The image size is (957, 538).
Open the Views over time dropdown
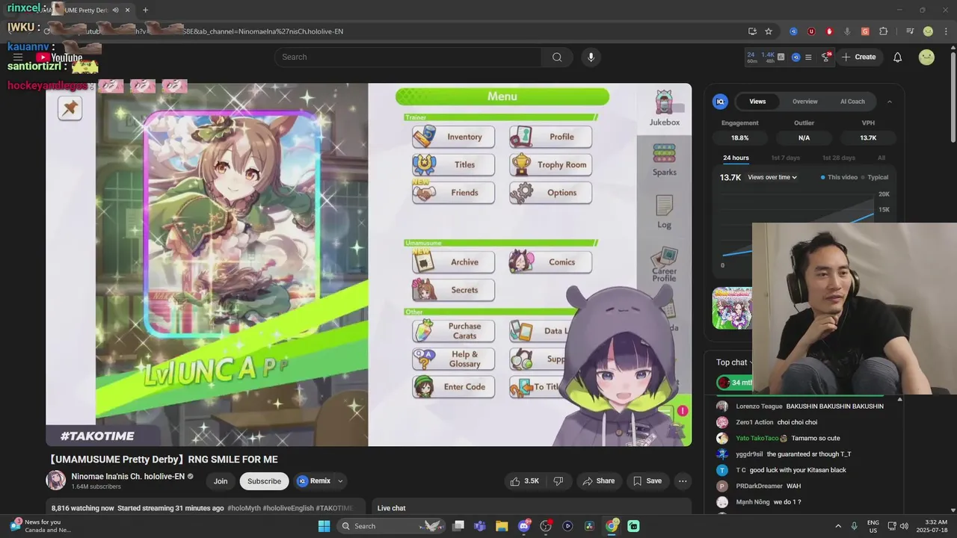click(772, 177)
